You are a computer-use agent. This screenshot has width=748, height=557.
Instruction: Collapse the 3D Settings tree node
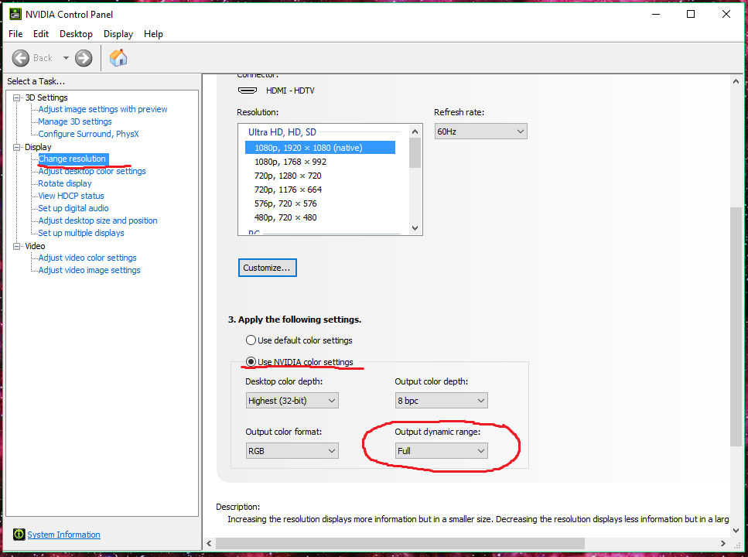tap(17, 97)
